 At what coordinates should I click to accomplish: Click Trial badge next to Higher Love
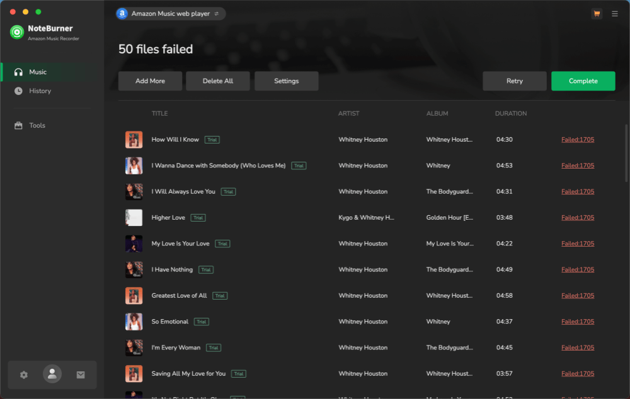(198, 218)
